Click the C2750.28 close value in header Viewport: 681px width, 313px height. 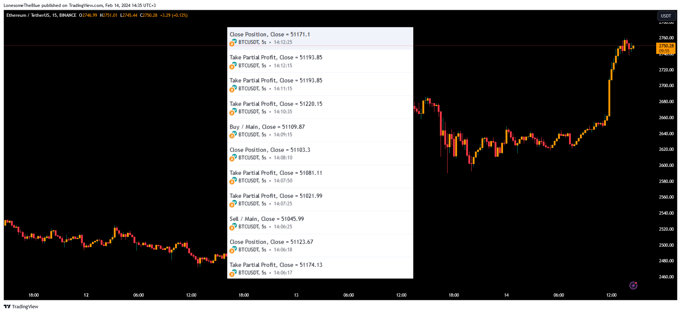point(149,15)
